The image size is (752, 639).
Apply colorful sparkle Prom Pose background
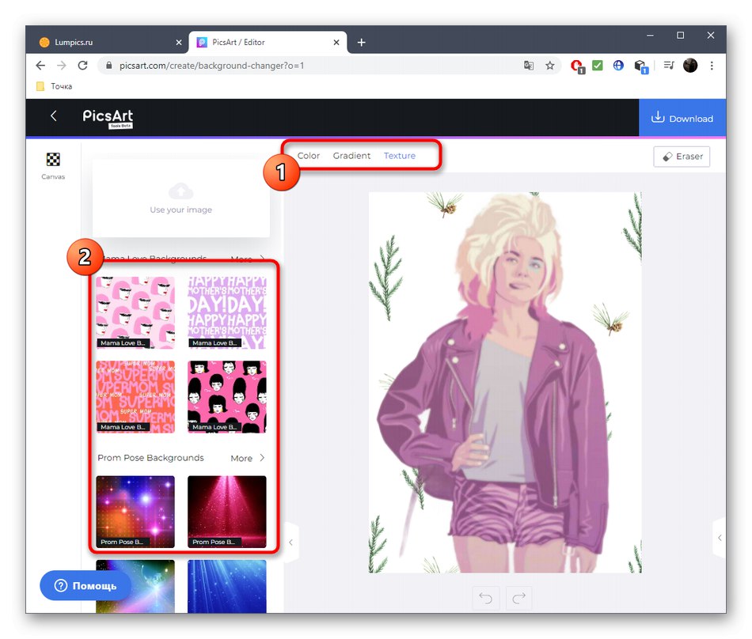(x=135, y=512)
